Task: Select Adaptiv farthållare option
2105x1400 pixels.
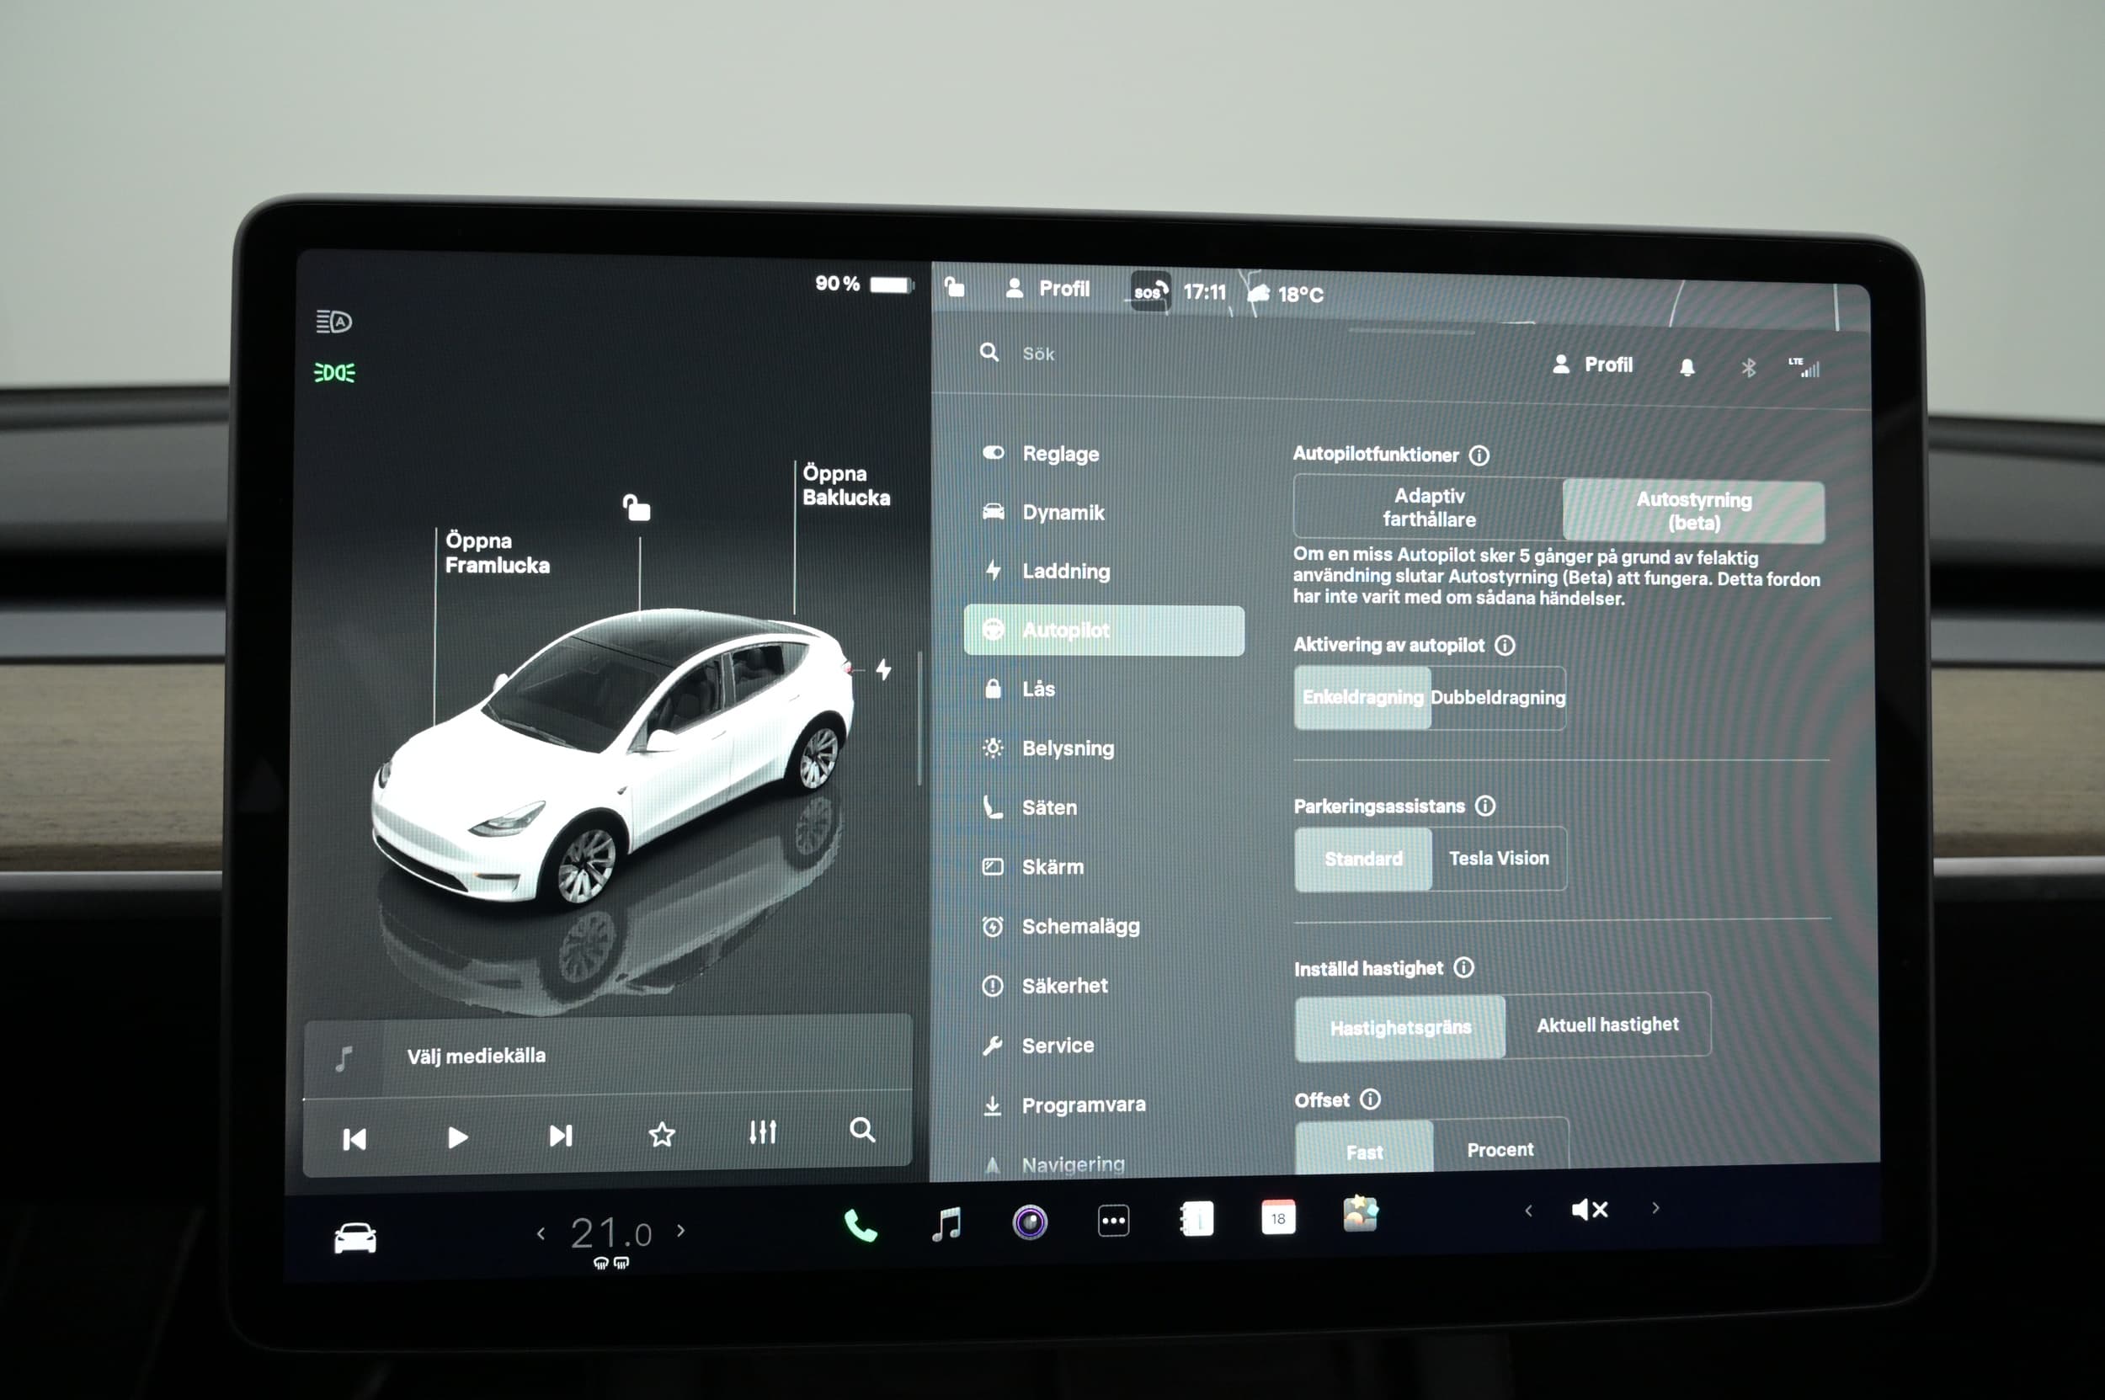Action: click(1428, 507)
